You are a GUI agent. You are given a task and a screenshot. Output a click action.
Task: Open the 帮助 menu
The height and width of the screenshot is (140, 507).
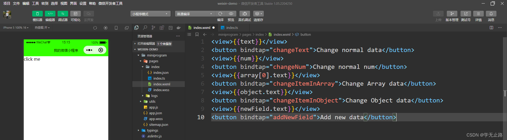[92, 3]
